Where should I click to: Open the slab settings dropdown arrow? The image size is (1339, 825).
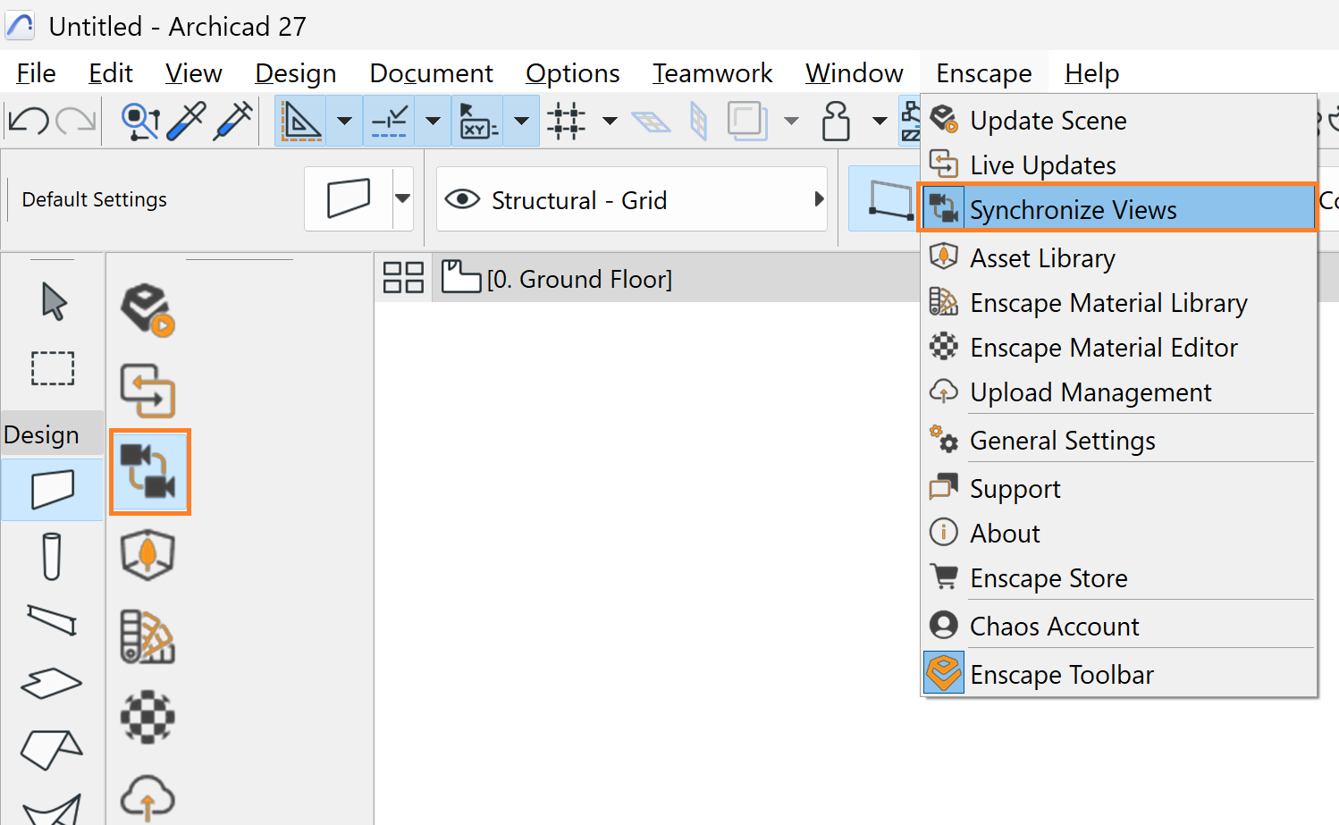(x=403, y=198)
